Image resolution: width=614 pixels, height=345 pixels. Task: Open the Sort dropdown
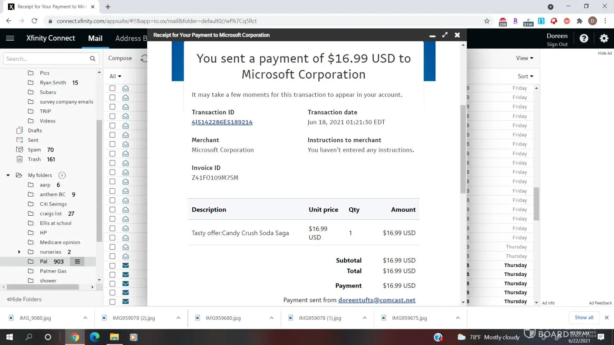coord(525,76)
